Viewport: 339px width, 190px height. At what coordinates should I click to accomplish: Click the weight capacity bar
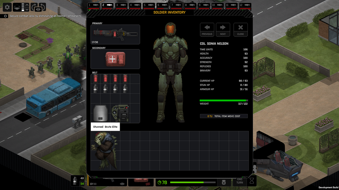click(223, 100)
